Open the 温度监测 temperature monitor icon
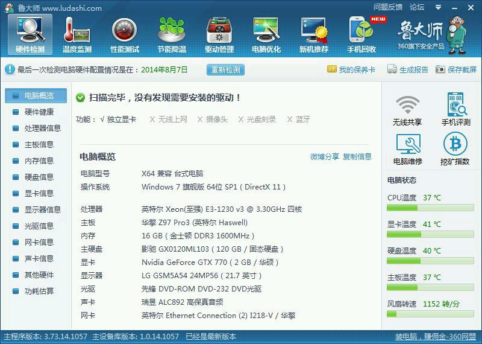 click(77, 35)
